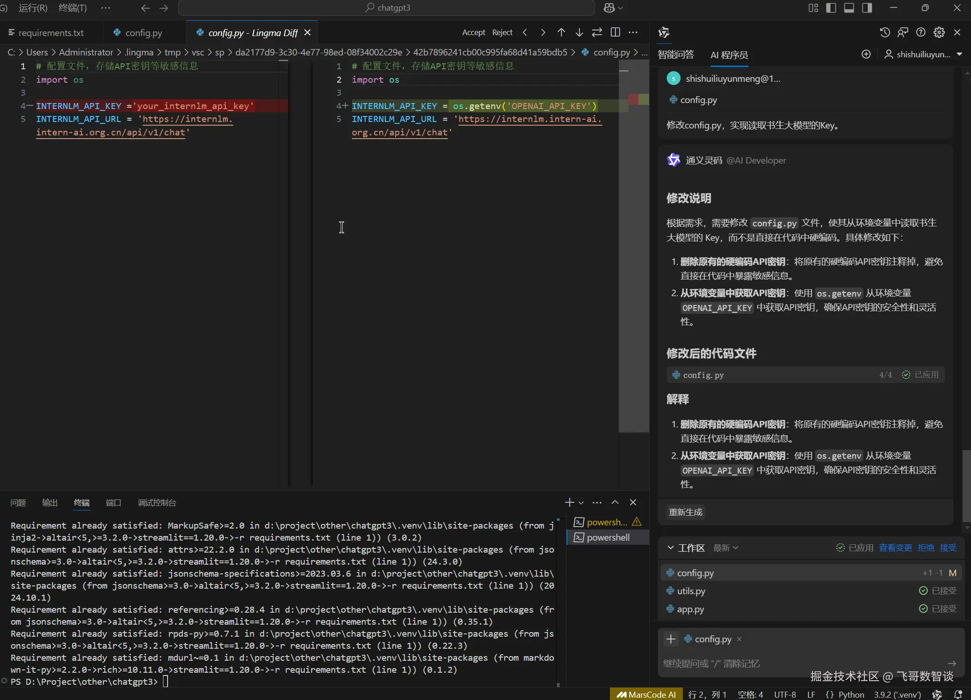Open requirements.txt editor tab
The image size is (971, 700).
[x=51, y=33]
